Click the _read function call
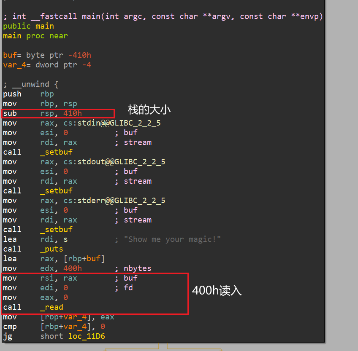 [x=52, y=307]
